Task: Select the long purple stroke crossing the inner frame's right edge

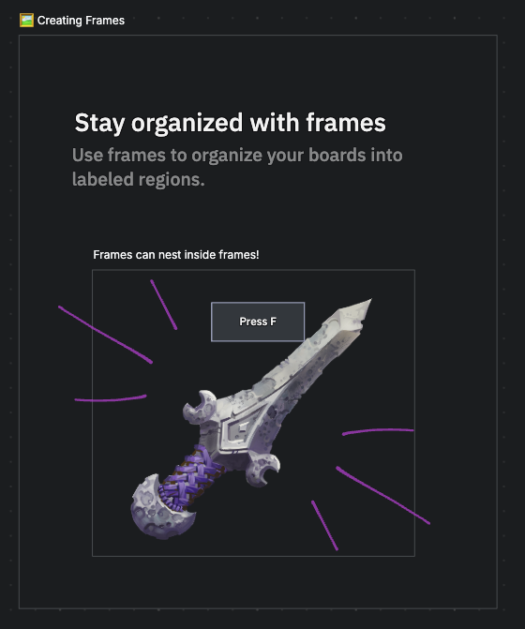Action: tap(383, 495)
